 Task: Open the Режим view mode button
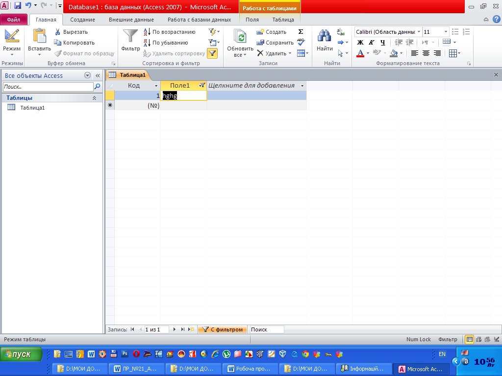pyautogui.click(x=12, y=43)
